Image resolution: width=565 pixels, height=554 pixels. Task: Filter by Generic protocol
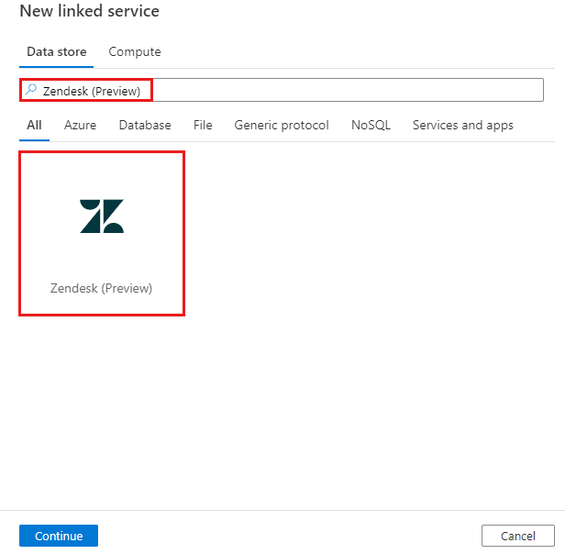click(x=282, y=125)
